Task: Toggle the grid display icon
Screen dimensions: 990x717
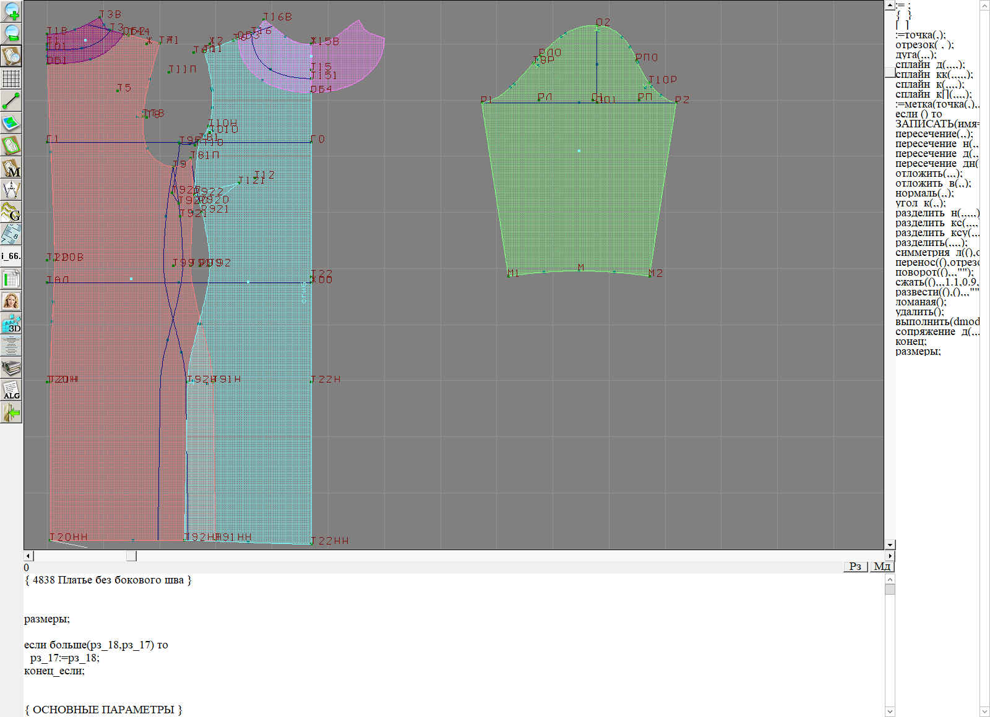Action: [x=11, y=78]
